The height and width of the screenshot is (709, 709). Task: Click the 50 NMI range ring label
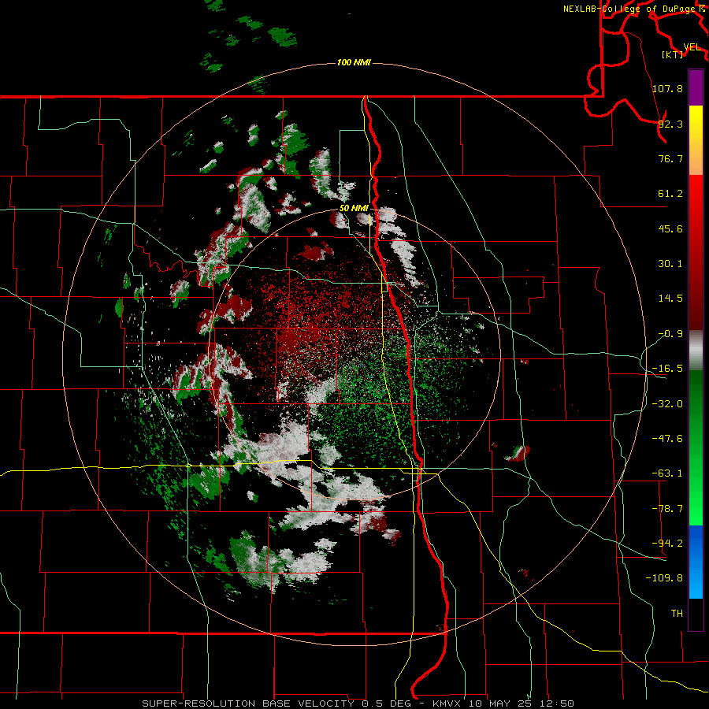354,209
